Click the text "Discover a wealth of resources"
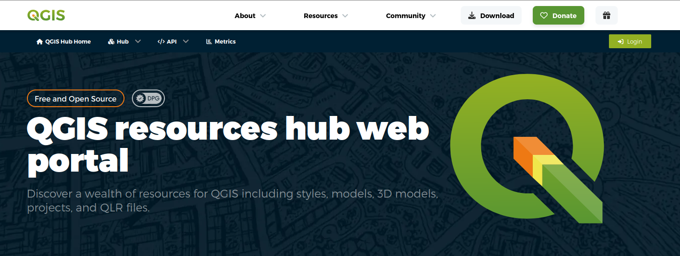This screenshot has width=680, height=256. pos(115,193)
